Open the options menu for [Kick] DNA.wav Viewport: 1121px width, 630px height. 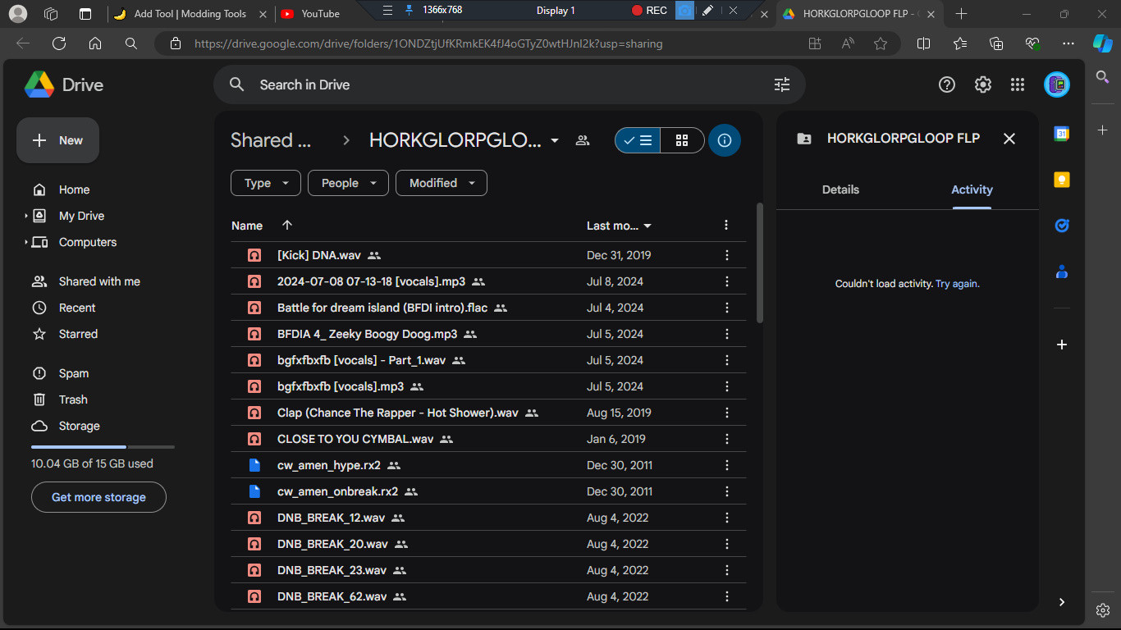[726, 254]
